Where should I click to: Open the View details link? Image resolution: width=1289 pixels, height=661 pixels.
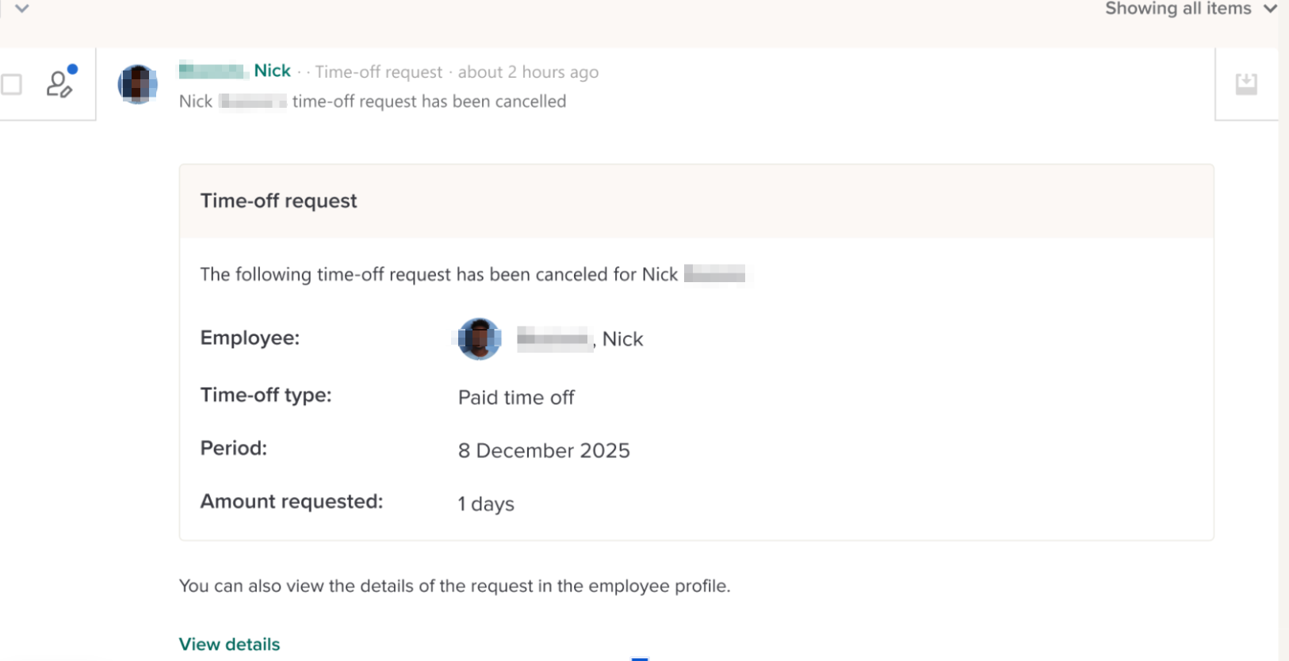pyautogui.click(x=229, y=644)
